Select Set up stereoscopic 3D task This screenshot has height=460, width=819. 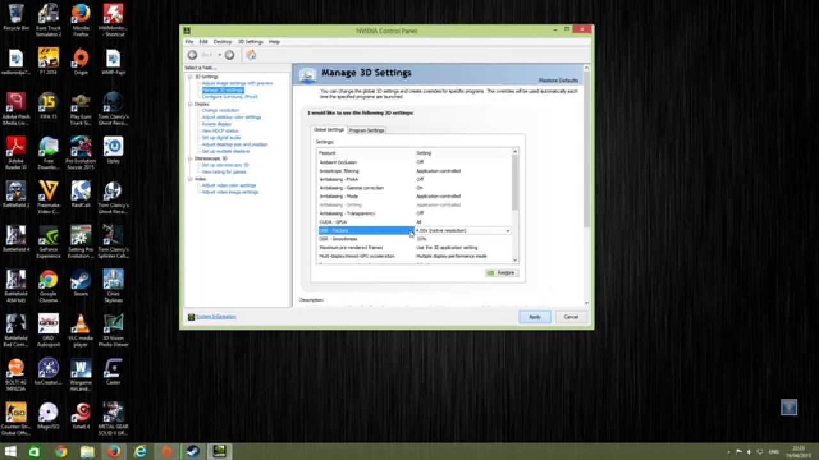point(225,165)
